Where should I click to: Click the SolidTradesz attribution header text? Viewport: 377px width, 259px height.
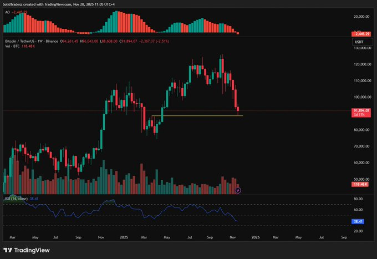(59, 4)
